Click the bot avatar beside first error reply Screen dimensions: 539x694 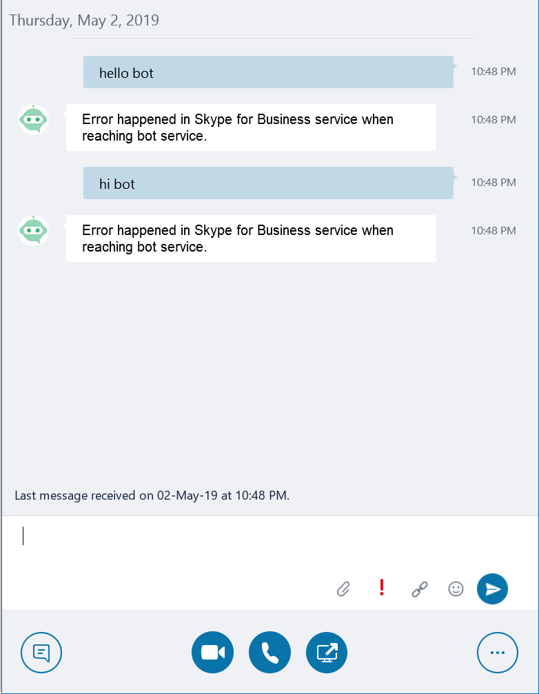33,119
